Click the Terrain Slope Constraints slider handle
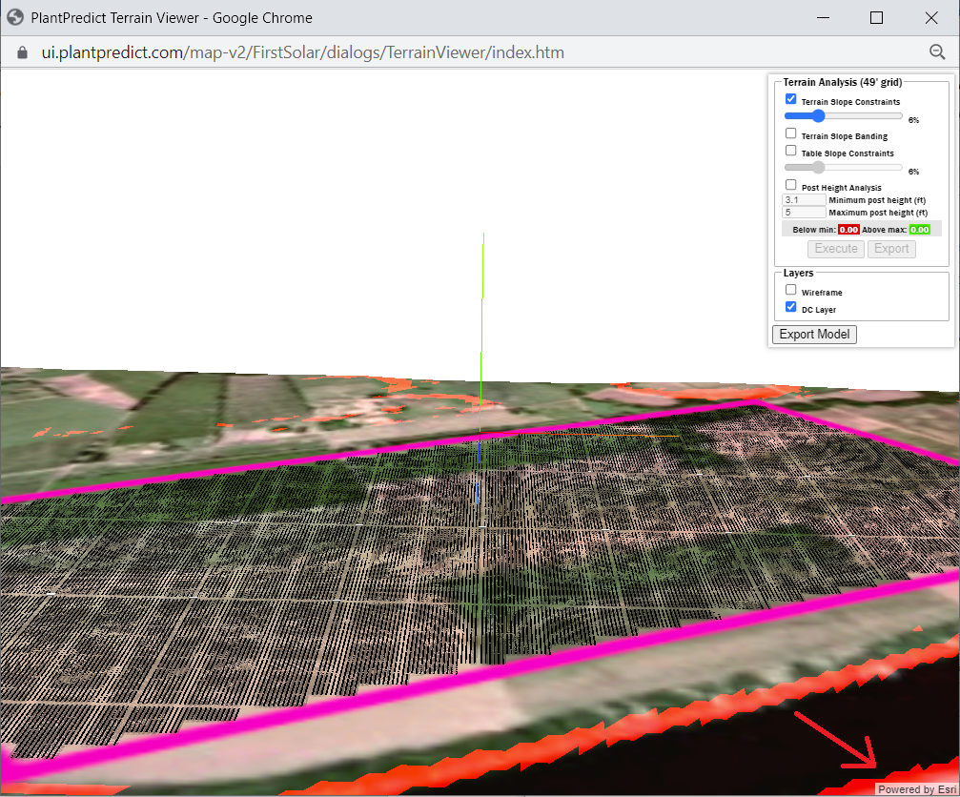Viewport: 960px width, 797px height. tap(817, 115)
